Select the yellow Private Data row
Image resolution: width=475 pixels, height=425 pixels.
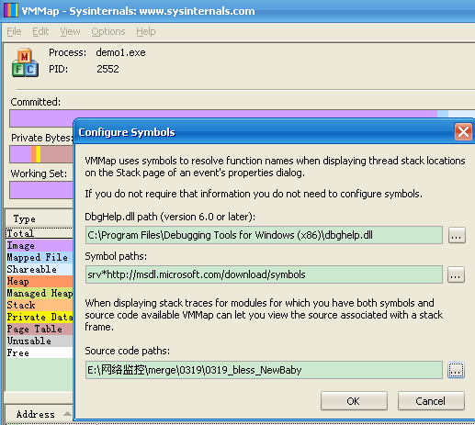pyautogui.click(x=40, y=317)
